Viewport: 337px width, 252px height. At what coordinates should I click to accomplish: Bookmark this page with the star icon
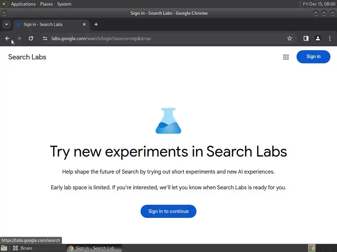pos(290,38)
